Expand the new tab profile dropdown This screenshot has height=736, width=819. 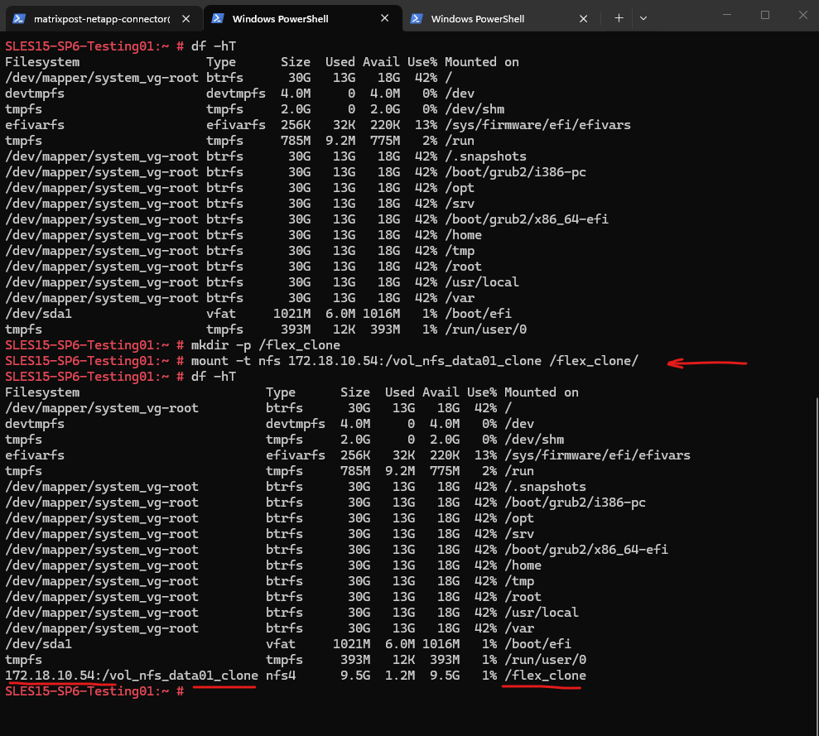click(643, 18)
